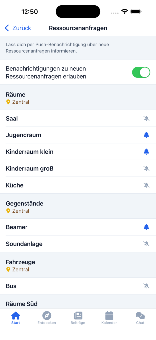Turn on the Bus notification bell
156x340 pixels.
146,286
